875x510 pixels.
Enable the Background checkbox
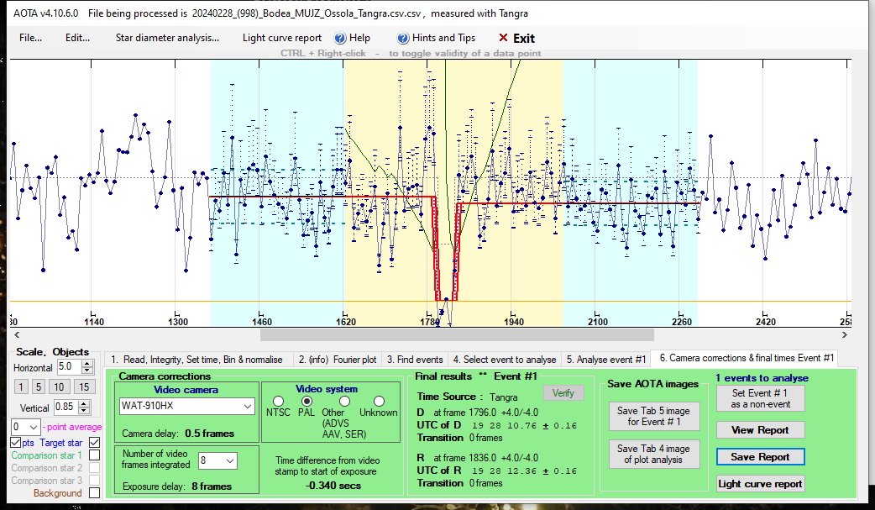click(x=94, y=492)
